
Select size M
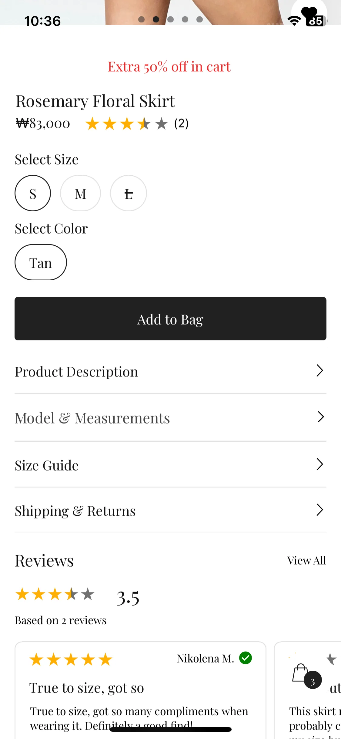[x=80, y=193]
